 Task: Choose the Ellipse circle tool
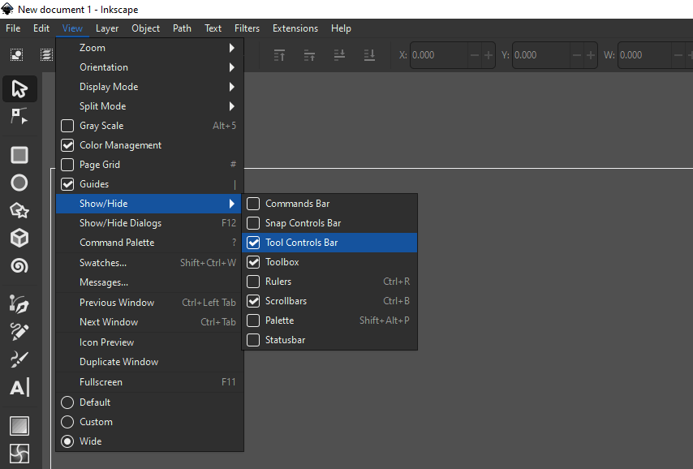[19, 183]
